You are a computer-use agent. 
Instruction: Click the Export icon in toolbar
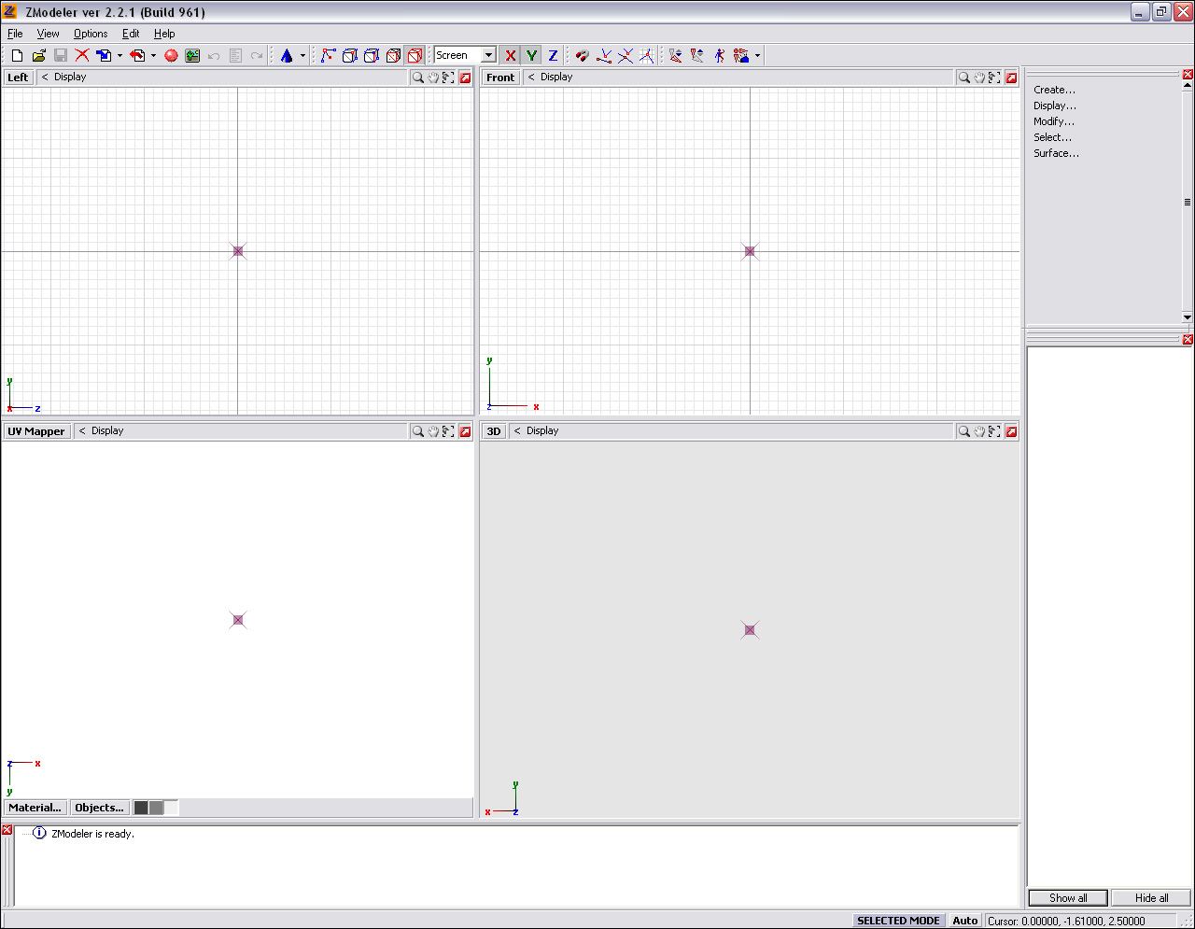(x=137, y=55)
